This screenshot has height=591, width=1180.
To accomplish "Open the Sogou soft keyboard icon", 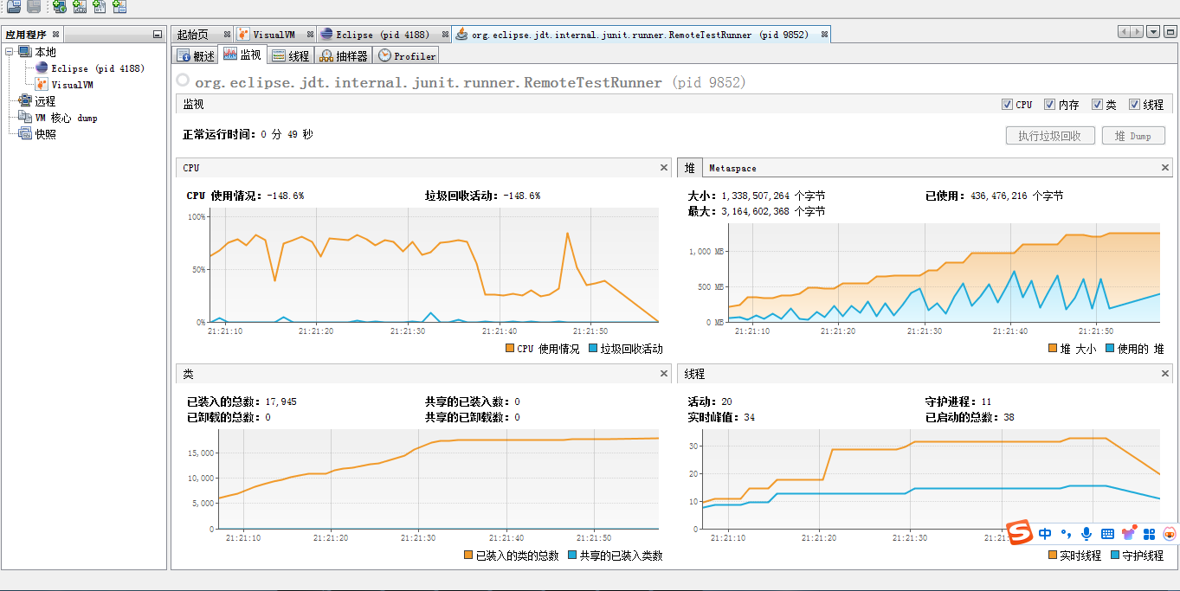I will point(1107,534).
